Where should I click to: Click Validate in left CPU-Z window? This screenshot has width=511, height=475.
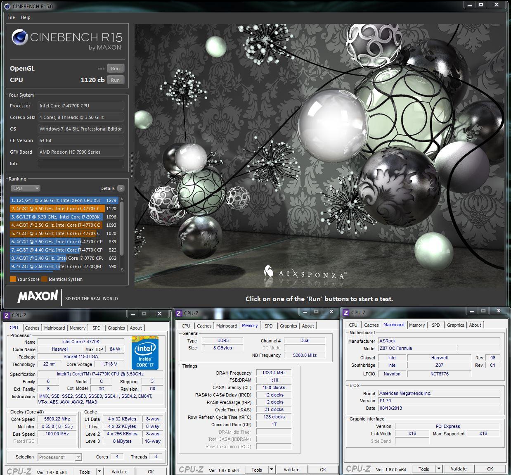pos(119,472)
